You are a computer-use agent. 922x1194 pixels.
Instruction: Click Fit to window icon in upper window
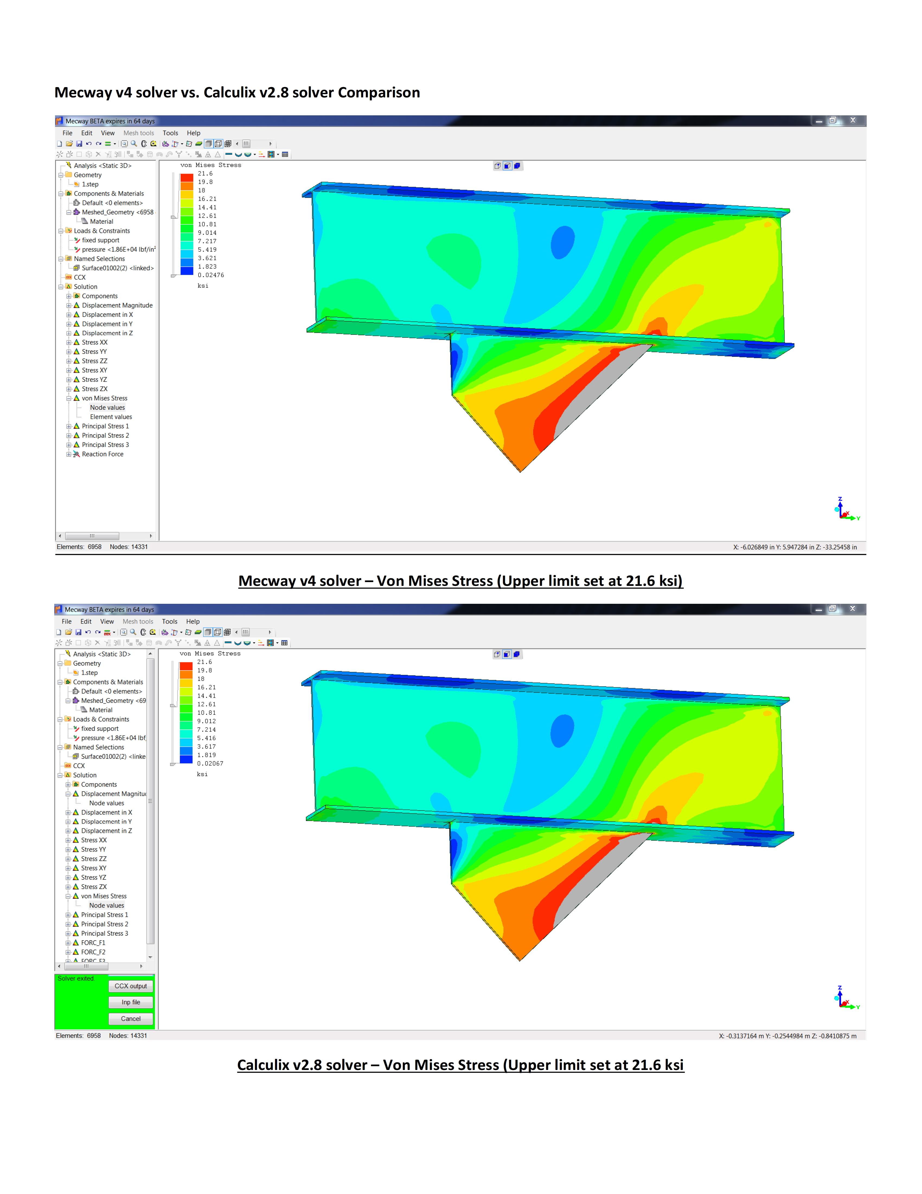pos(124,144)
